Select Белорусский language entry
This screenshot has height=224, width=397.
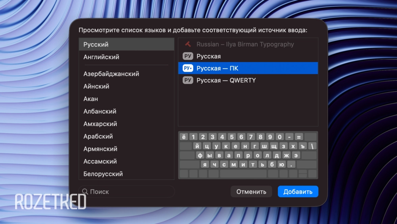(126, 174)
